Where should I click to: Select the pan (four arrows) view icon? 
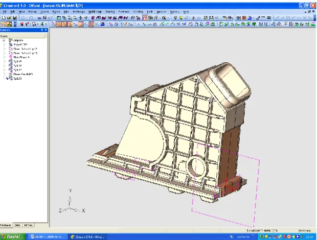coord(80,18)
